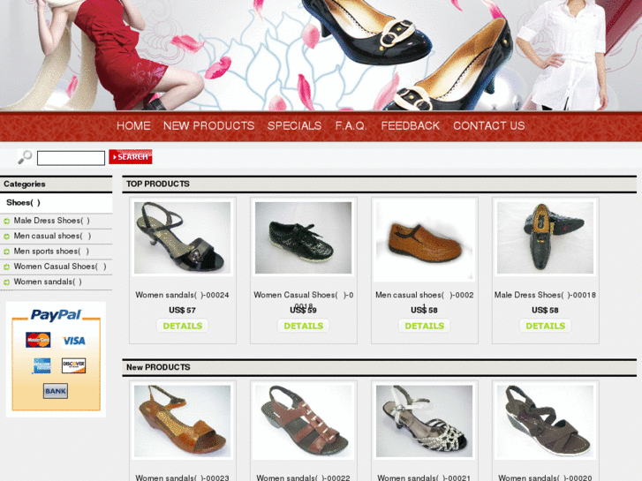Open the SPECIALS page
Viewport: 642px width, 481px height.
point(294,125)
